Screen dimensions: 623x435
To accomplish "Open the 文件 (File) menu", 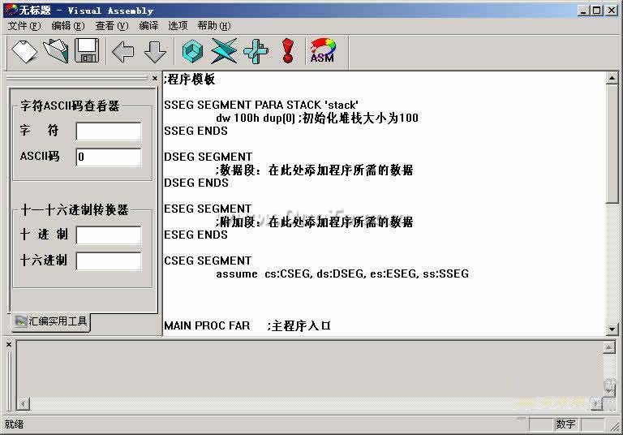I will point(24,26).
